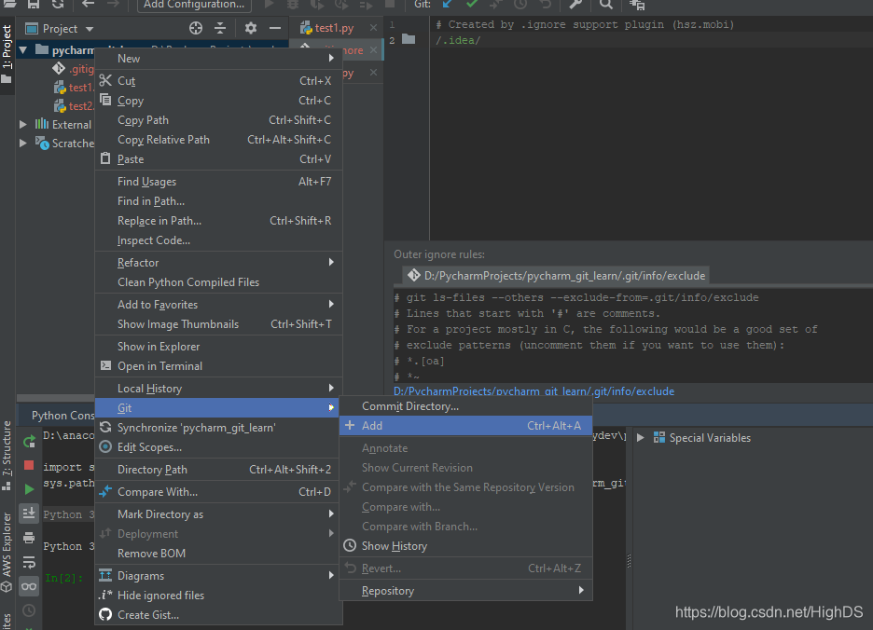Select Show History in Git submenu
The width and height of the screenshot is (873, 630).
pos(465,546)
